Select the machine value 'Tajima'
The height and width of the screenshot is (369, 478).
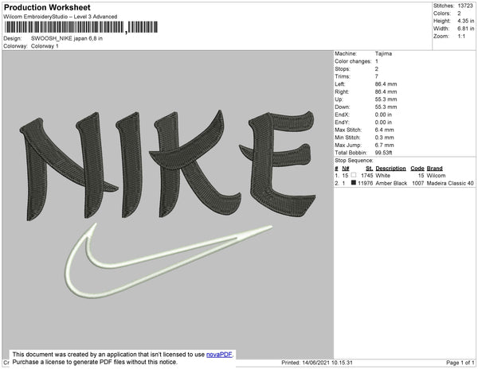[x=383, y=53]
